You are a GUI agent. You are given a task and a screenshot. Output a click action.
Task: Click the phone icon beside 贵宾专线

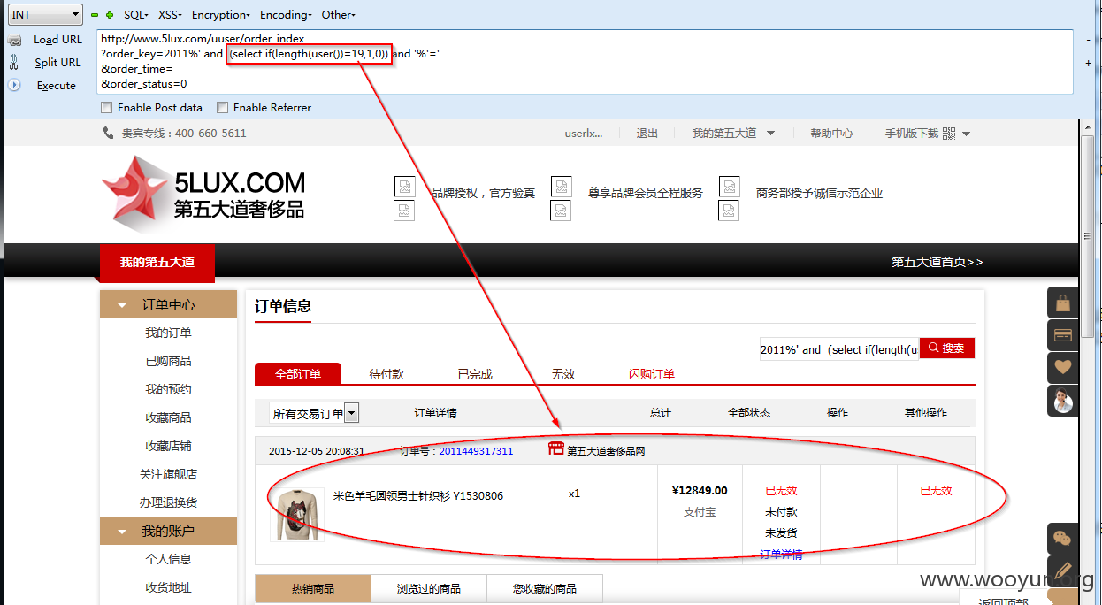108,134
